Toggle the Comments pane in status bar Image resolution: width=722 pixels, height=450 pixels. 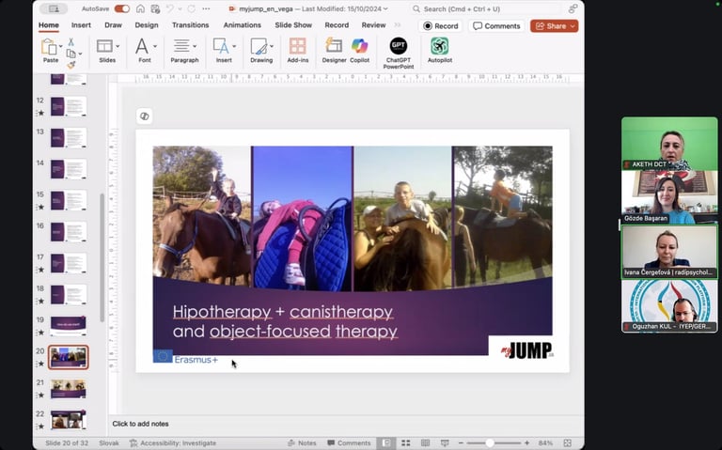(349, 442)
